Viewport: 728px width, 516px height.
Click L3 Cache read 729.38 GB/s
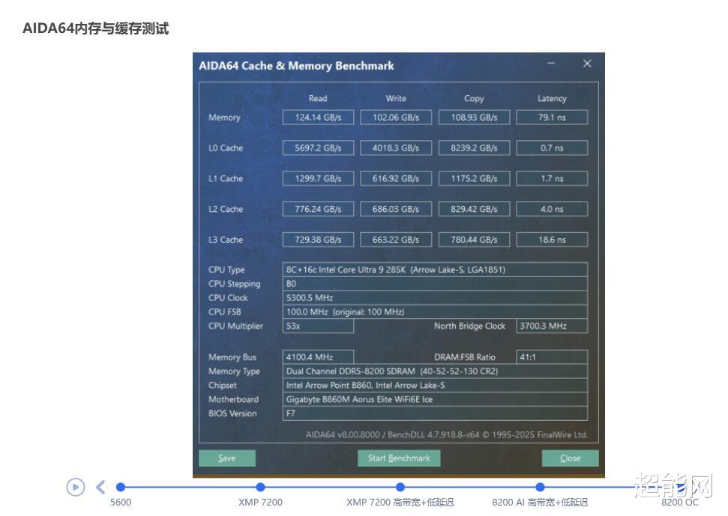click(318, 240)
